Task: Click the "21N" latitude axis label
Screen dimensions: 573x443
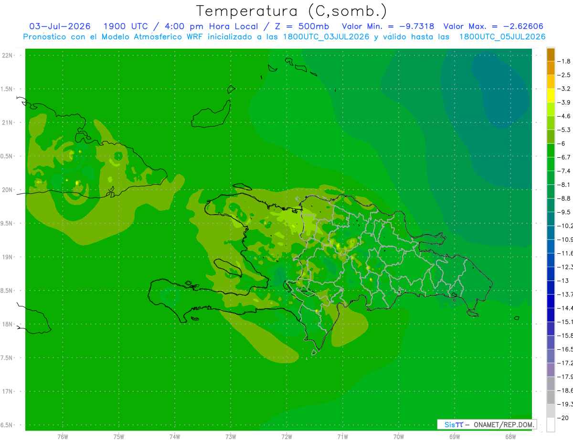Action: [x=7, y=122]
